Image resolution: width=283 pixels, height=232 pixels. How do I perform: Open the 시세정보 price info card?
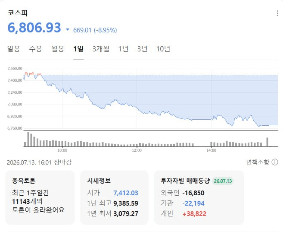tap(115, 197)
